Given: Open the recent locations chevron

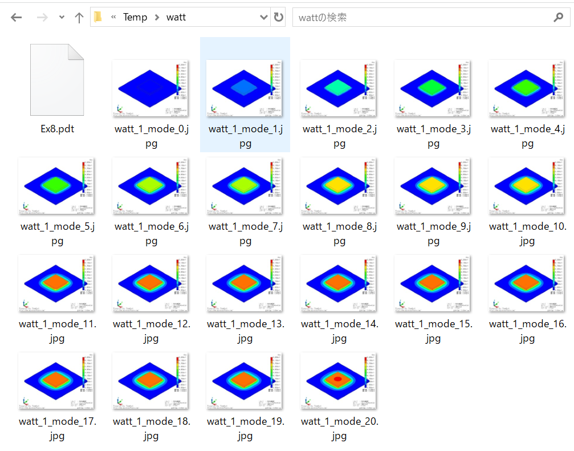Looking at the screenshot, I should (x=62, y=17).
